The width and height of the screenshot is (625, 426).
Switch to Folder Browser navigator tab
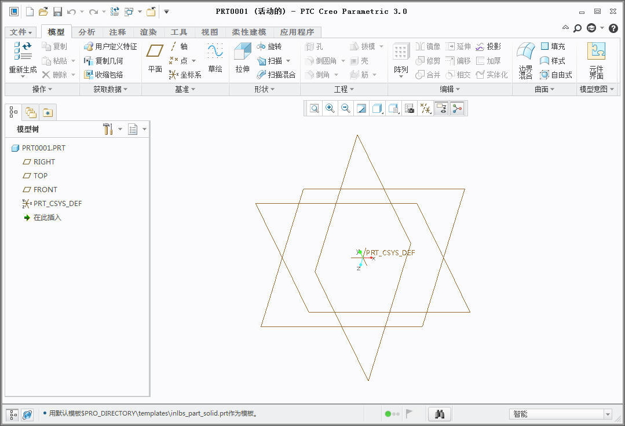[31, 113]
